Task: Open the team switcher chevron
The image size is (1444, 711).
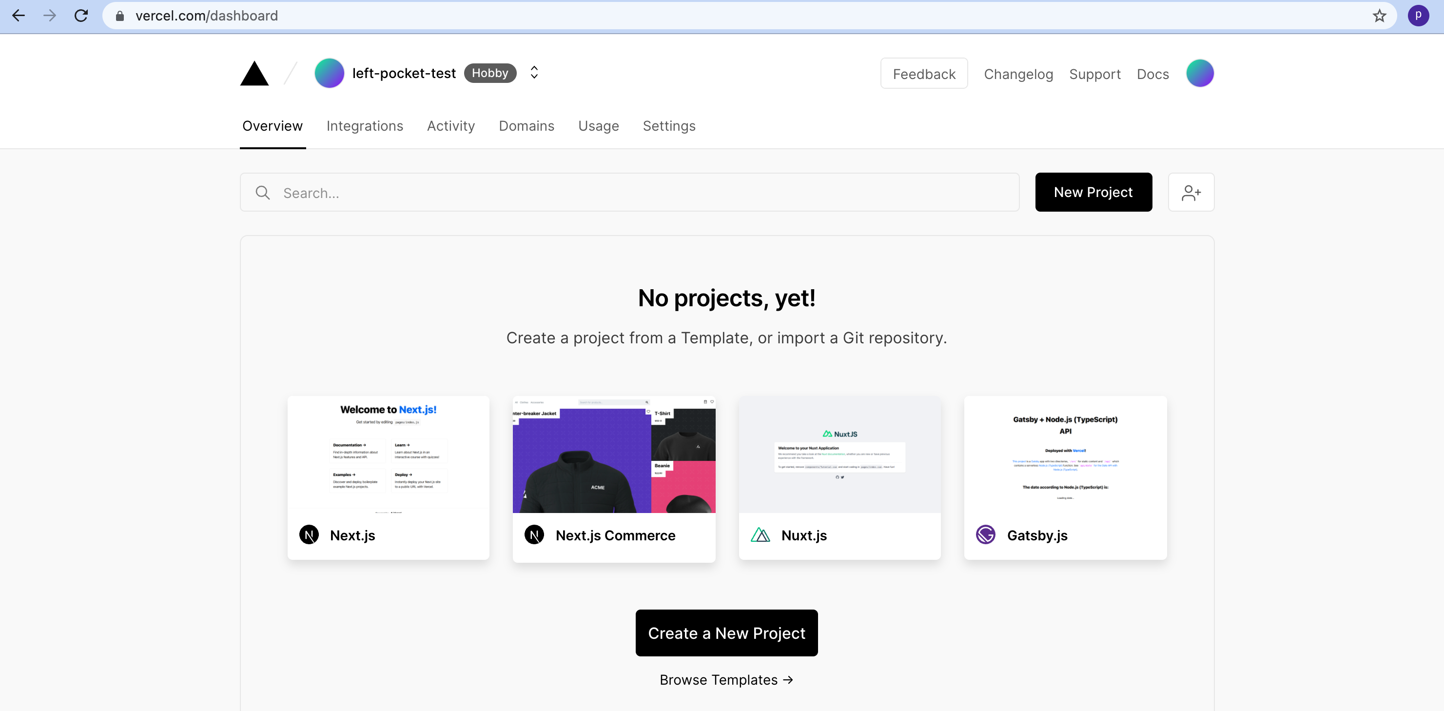Action: (533, 72)
